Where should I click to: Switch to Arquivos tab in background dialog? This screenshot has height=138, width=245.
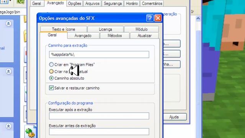[92, 3]
